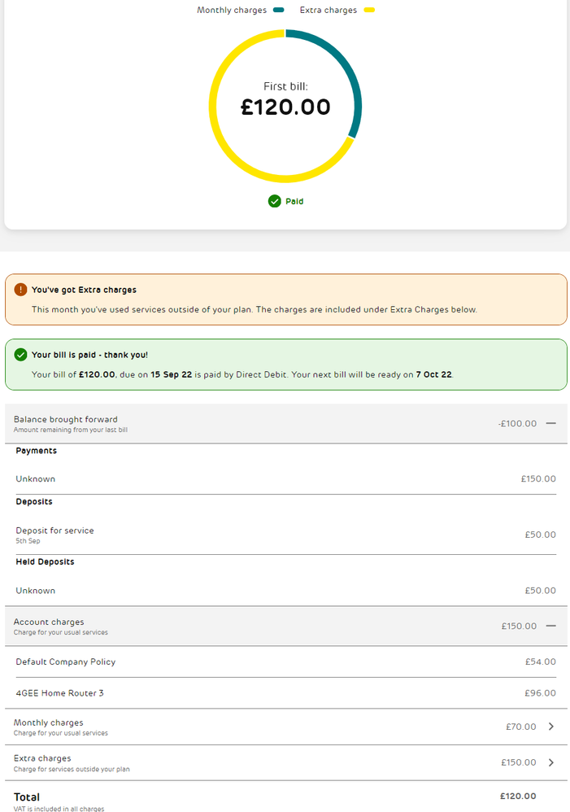Click the Default Company Policy item
The image size is (570, 812).
(66, 661)
